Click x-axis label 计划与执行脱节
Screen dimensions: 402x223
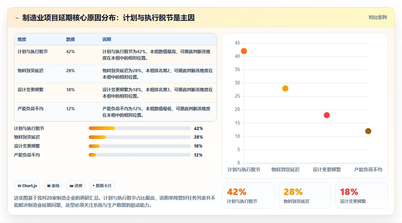[x=244, y=169]
